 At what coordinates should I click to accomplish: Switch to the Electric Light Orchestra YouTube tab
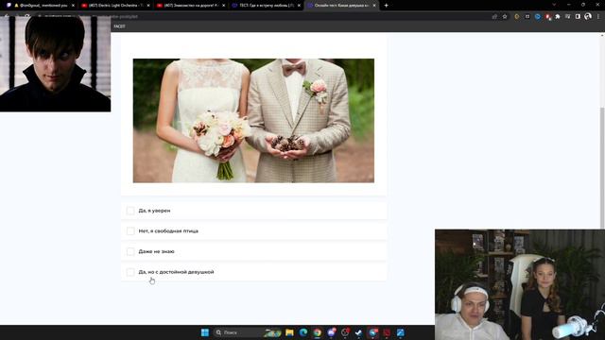pyautogui.click(x=115, y=6)
